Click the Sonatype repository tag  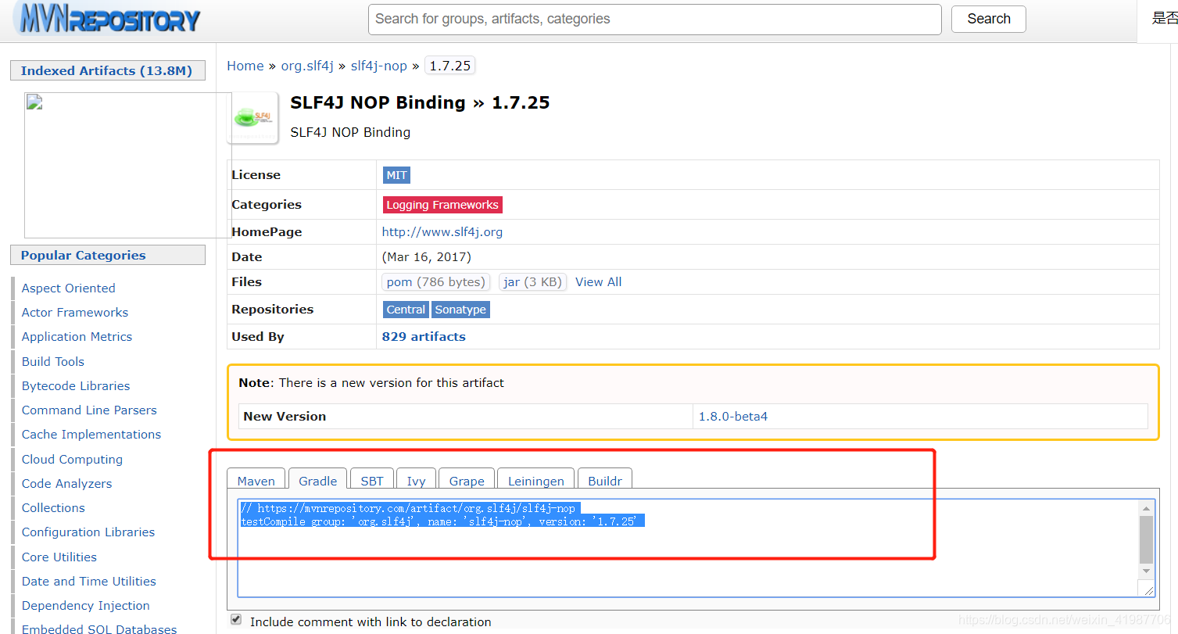[x=460, y=310]
